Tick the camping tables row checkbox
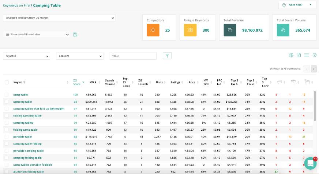319x174 pixels. click(7, 123)
